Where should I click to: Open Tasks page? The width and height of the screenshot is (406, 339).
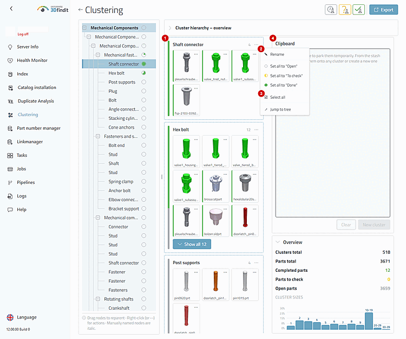pyautogui.click(x=22, y=155)
